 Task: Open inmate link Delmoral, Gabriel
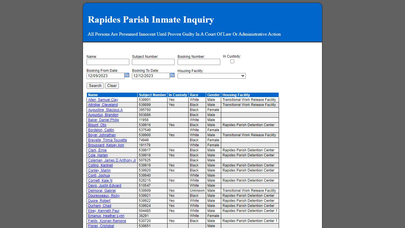102,191
